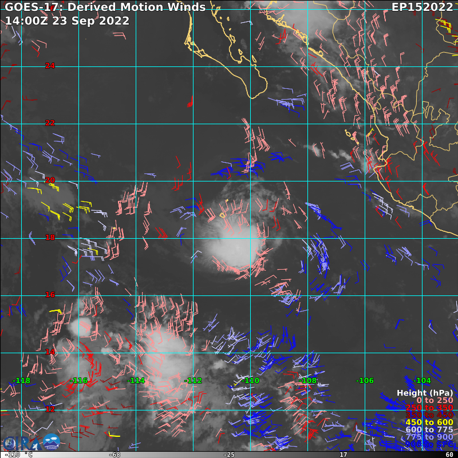458x458 pixels.
Task: Select the '0 to 250' legend entry
Action: coord(435,400)
